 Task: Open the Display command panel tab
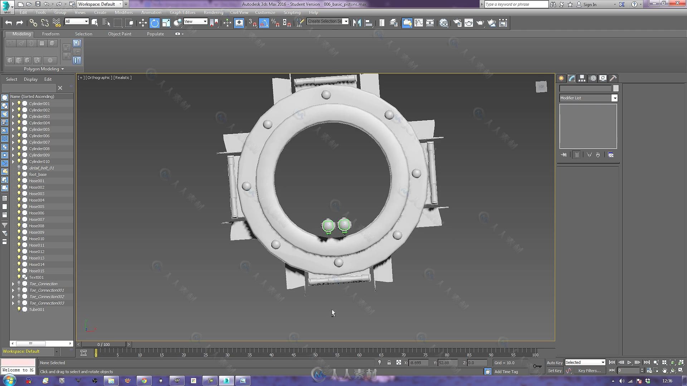[603, 78]
